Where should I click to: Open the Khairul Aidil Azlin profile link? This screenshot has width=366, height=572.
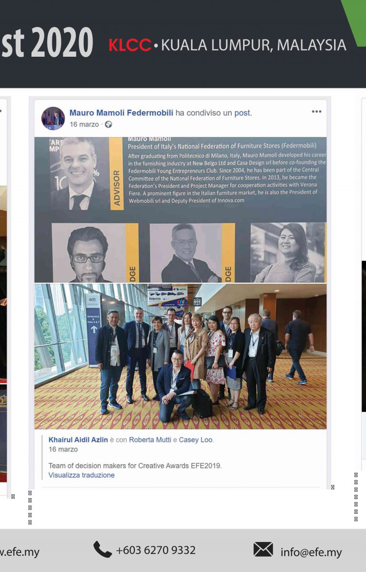tap(79, 439)
